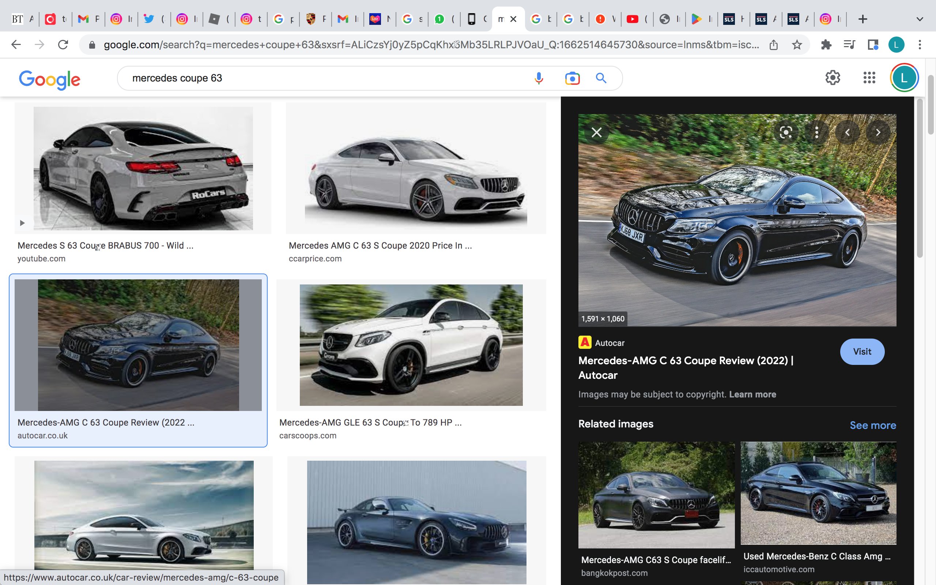The image size is (936, 585).
Task: Click Mercedes-AMG GLE 63 S Coupe caption
Action: click(370, 423)
